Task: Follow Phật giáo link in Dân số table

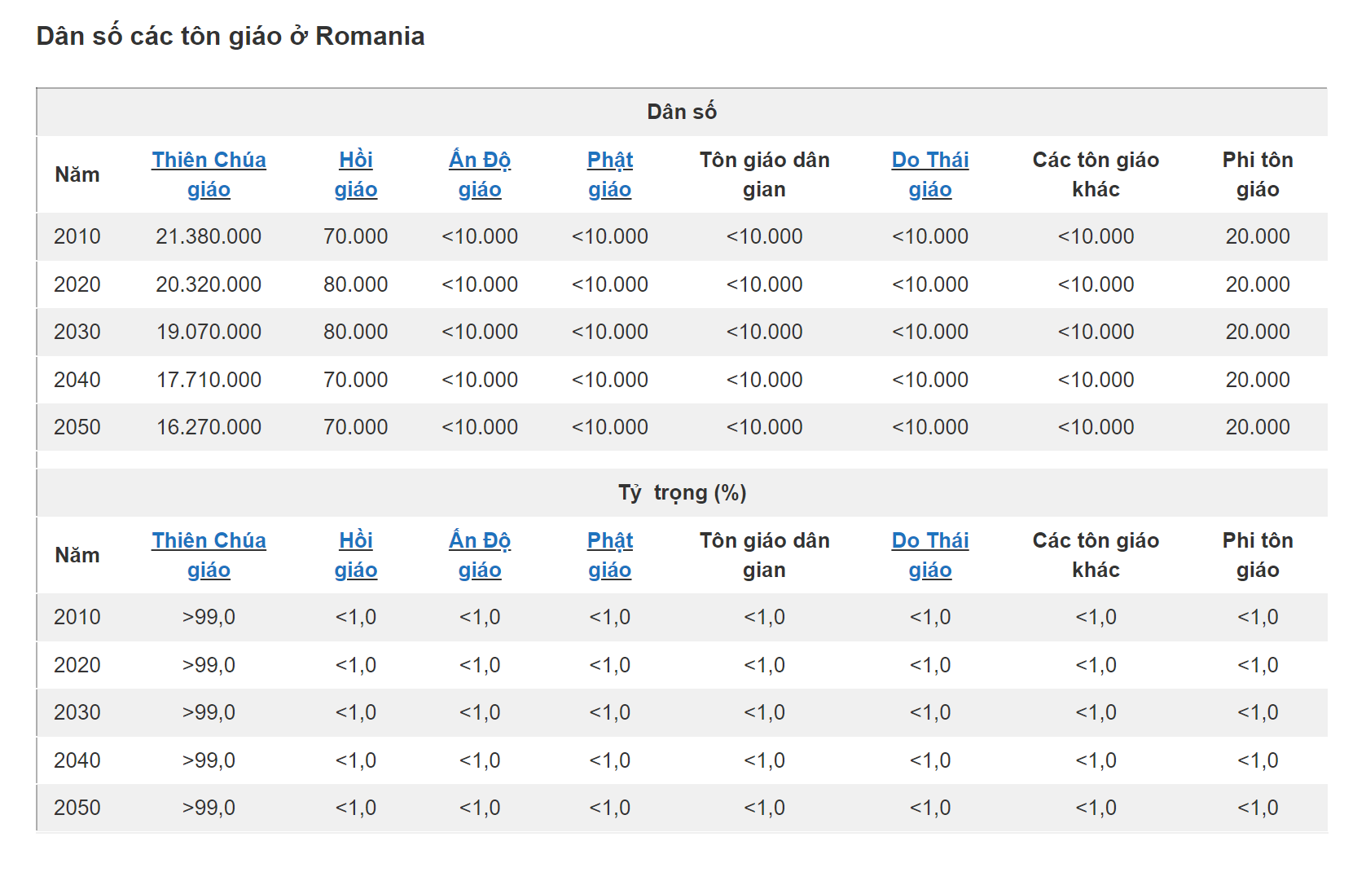Action: pos(610,161)
